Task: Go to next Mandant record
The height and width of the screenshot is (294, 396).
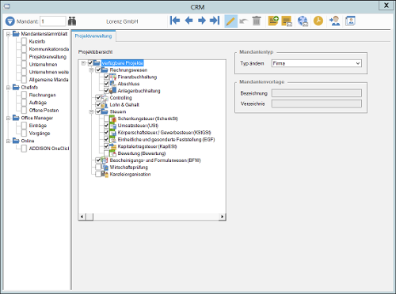Action: click(202, 21)
